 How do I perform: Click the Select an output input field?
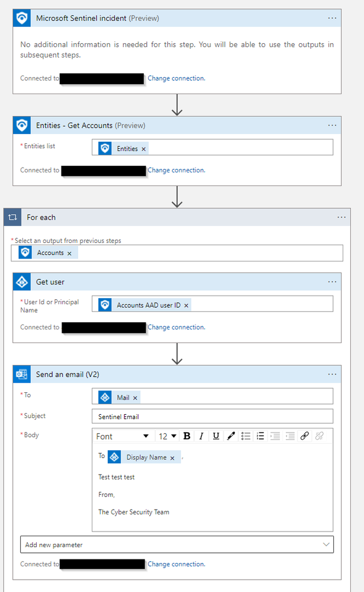(177, 253)
